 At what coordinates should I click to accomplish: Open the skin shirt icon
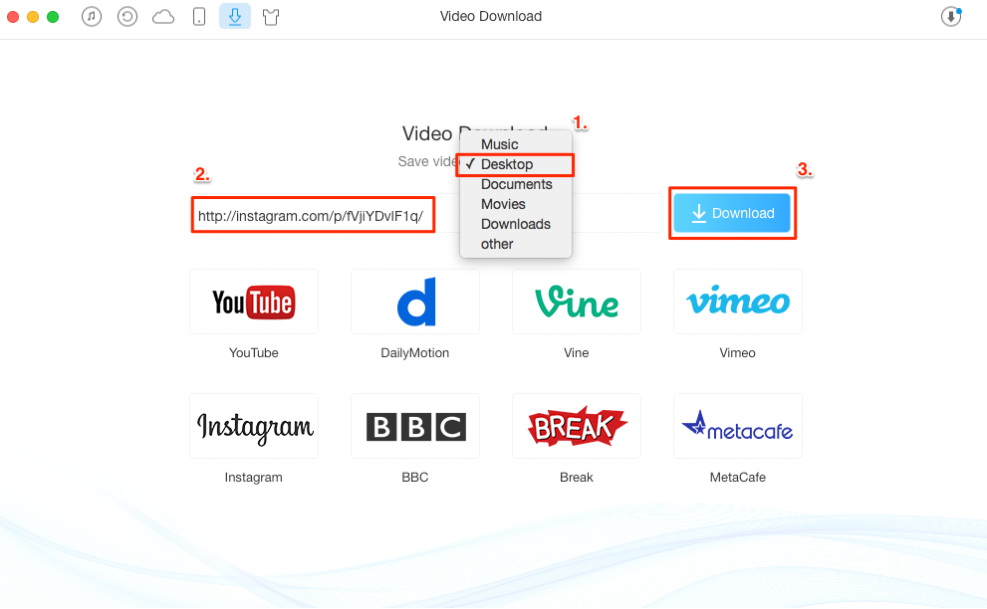point(271,17)
